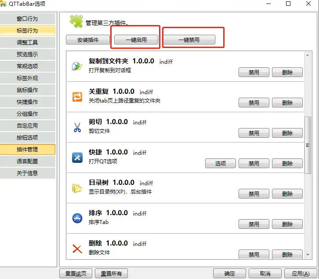This screenshot has width=319, height=279.
Task: Click the folder icon of 目录树 plugin
Action: [x=77, y=188]
